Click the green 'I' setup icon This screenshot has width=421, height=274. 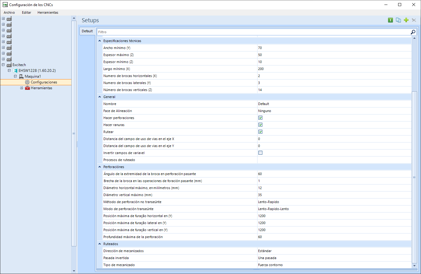point(390,20)
